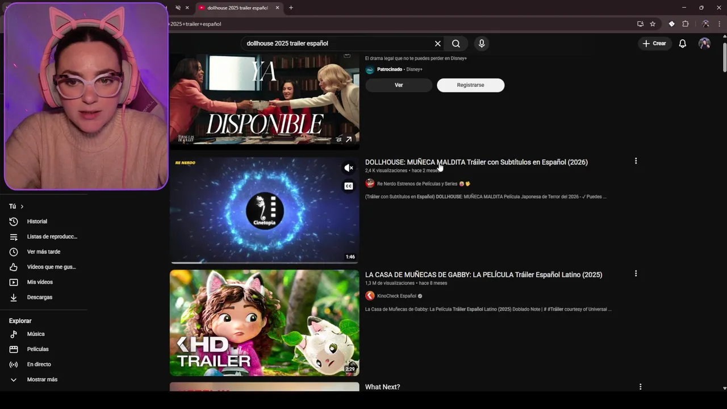
Task: Open the YouTube account avatar menu
Action: (704, 44)
